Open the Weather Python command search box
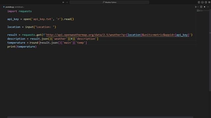Screen dimensions: 211x118 pyautogui.click(x=109, y=2)
